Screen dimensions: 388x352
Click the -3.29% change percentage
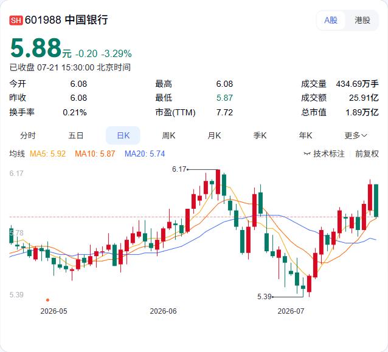pyautogui.click(x=116, y=53)
